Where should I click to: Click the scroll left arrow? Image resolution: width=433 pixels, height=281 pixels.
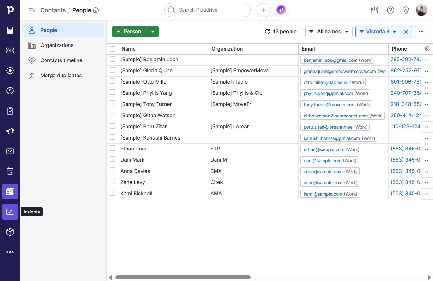110,277
